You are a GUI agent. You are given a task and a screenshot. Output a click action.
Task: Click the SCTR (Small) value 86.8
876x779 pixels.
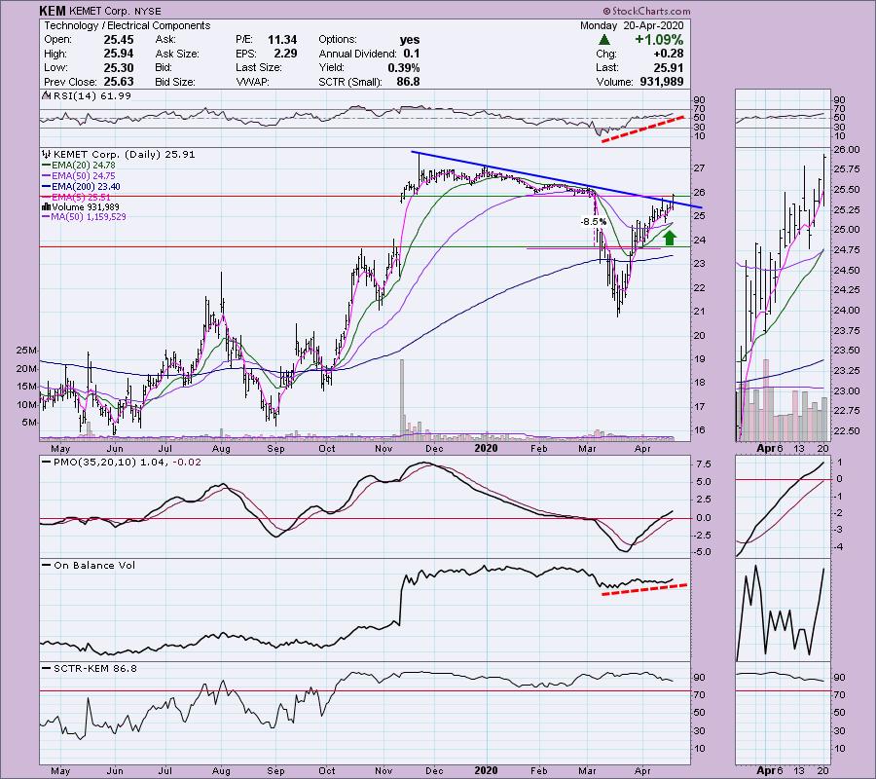coord(406,82)
